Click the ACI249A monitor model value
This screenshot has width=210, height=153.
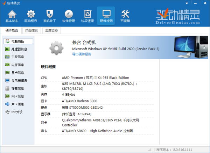pyautogui.click(x=77, y=114)
